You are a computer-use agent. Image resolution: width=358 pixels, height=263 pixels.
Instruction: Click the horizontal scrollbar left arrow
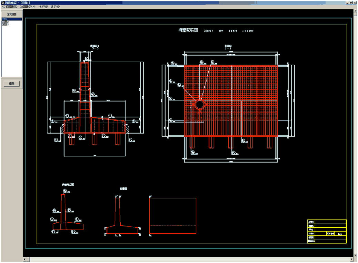tap(25, 259)
